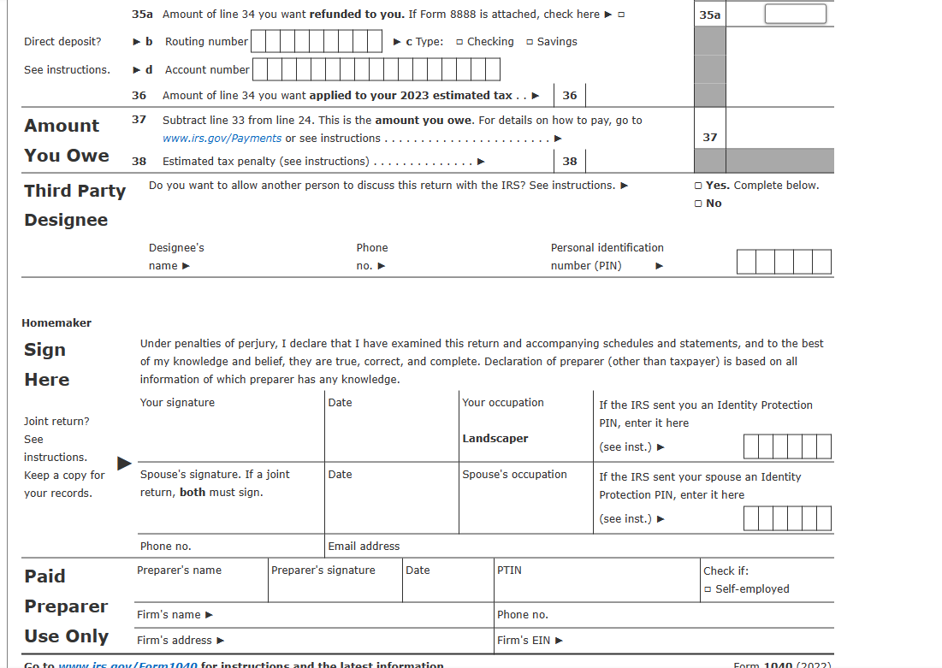
Task: Select Savings account type
Action: click(x=530, y=42)
